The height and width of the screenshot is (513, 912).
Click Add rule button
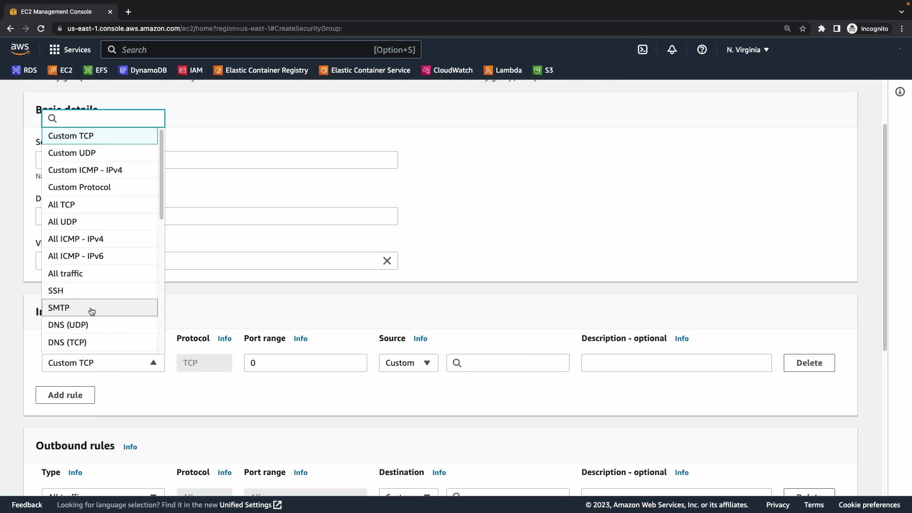pyautogui.click(x=65, y=395)
